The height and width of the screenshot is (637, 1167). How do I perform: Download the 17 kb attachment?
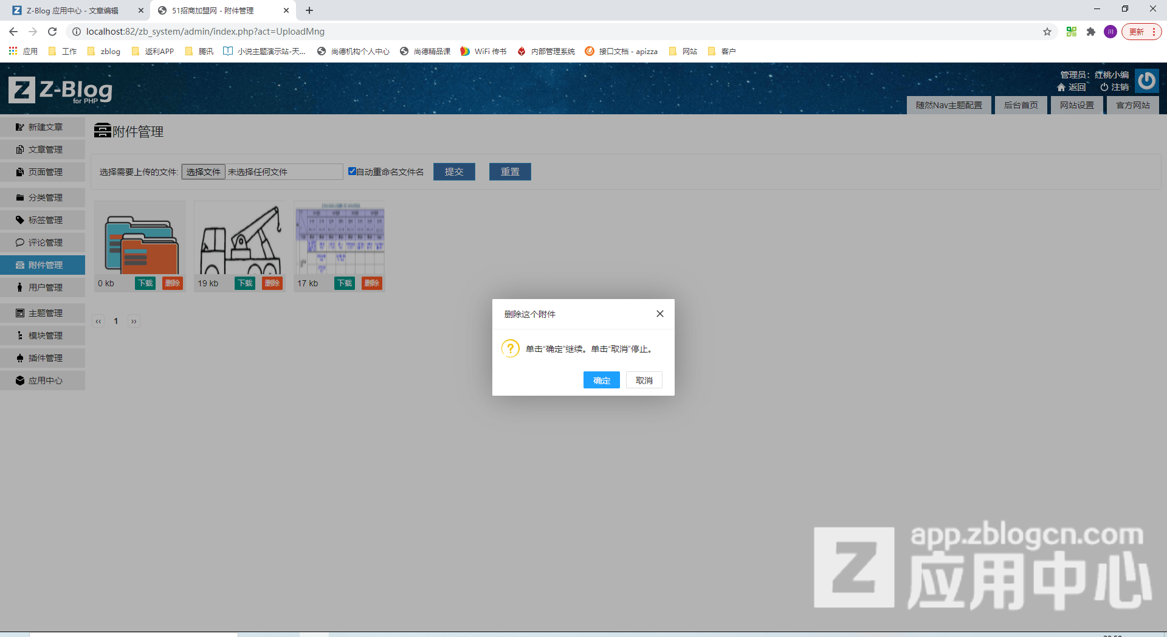[345, 283]
